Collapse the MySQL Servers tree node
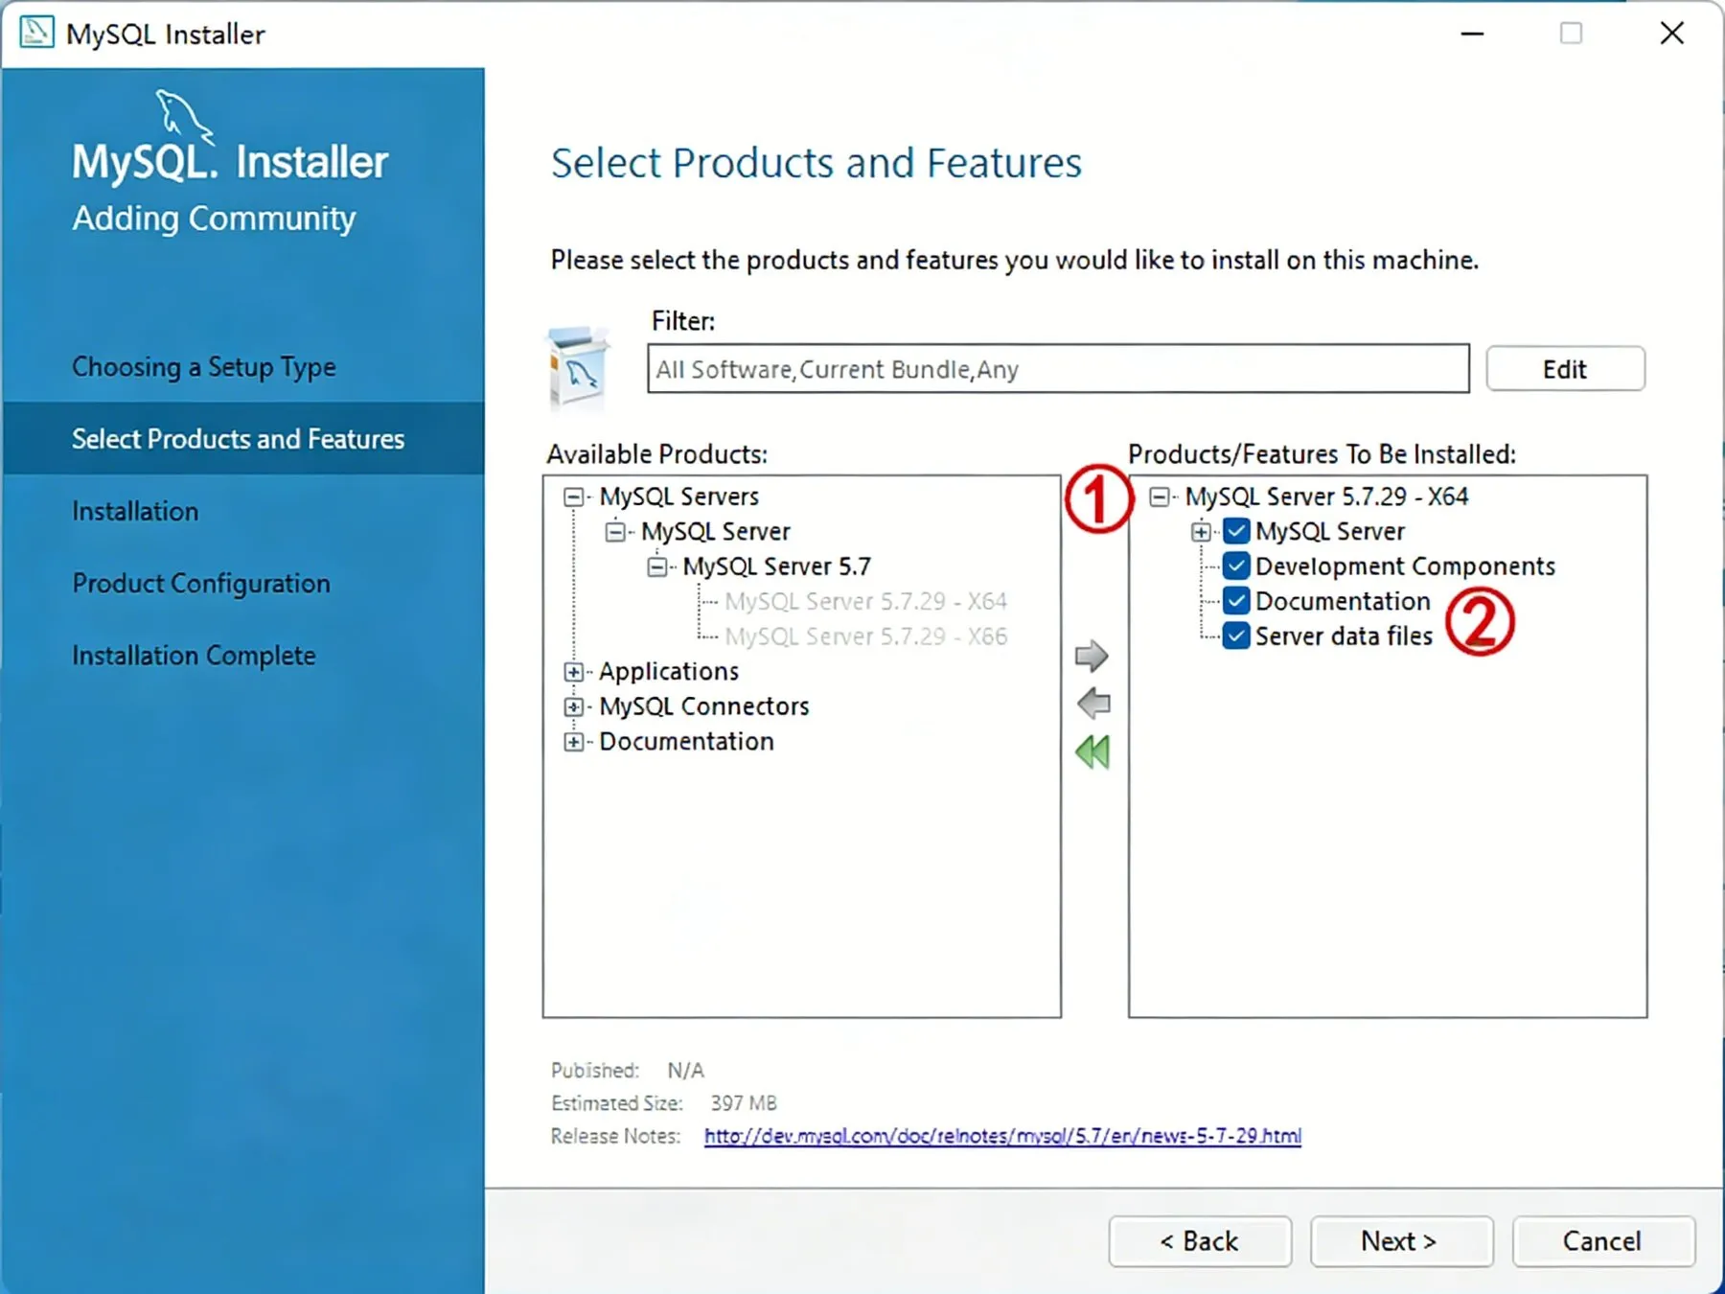1725x1294 pixels. point(573,497)
